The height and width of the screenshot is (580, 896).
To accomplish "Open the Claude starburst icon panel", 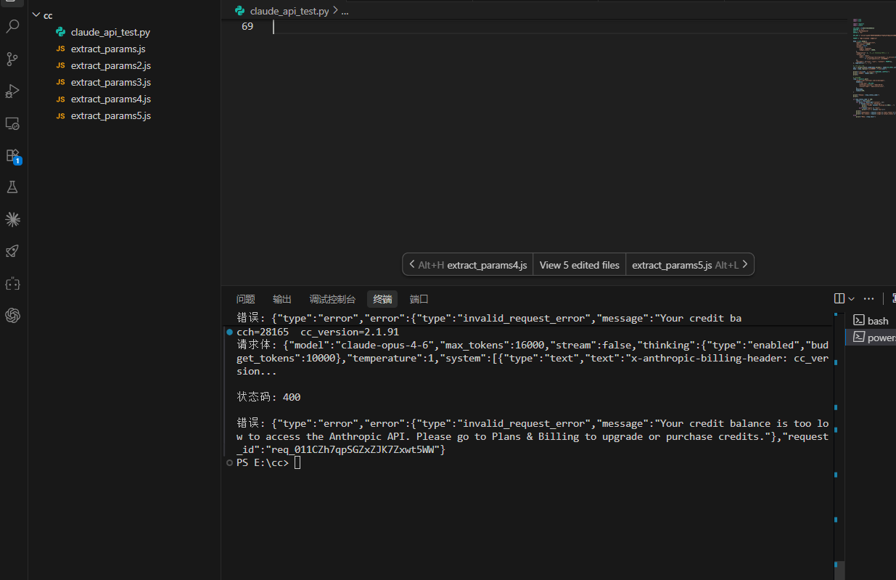I will pos(12,219).
